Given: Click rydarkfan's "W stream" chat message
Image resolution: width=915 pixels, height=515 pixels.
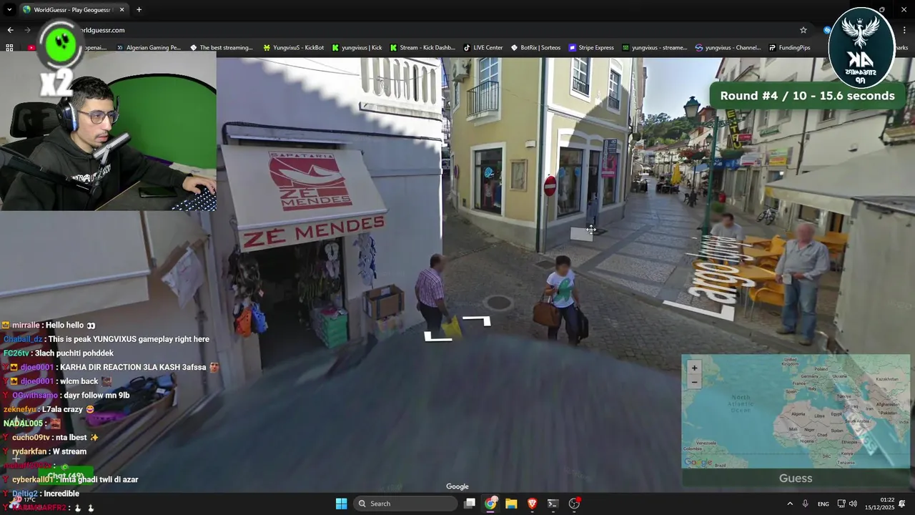Looking at the screenshot, I should (x=45, y=451).
